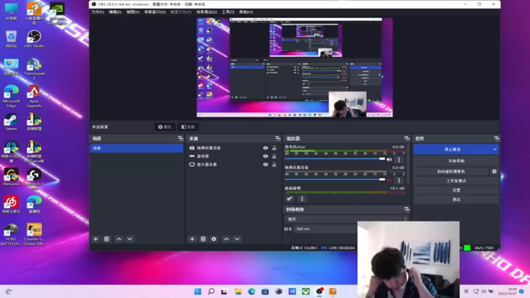The height and width of the screenshot is (298, 530).
Task: Open Mic/Aux three-dot options menu
Action: point(399,160)
